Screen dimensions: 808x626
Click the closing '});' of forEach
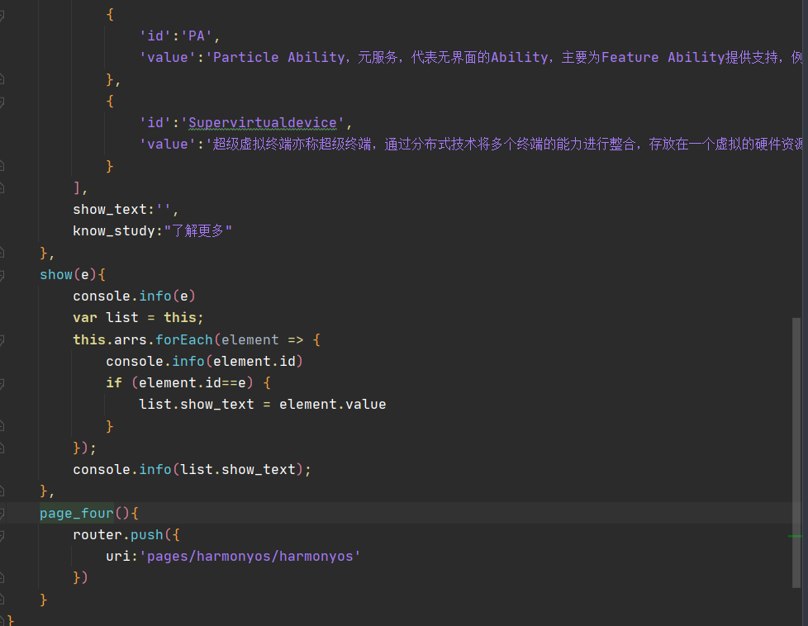(84, 448)
